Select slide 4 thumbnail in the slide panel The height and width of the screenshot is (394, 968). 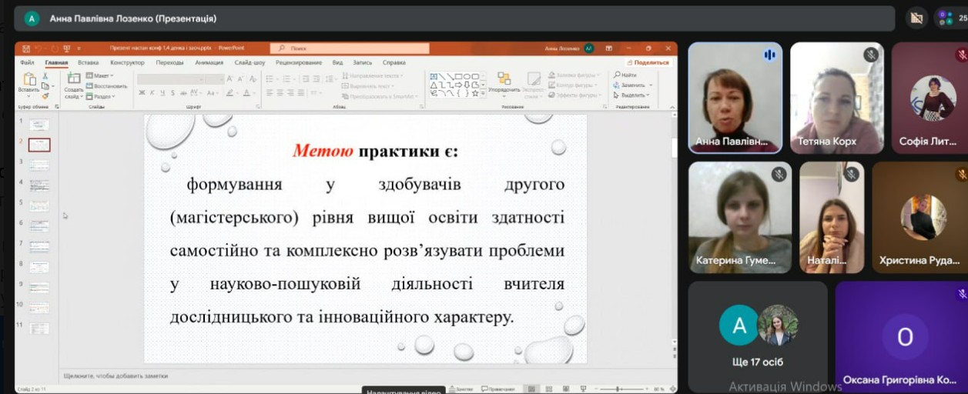39,185
